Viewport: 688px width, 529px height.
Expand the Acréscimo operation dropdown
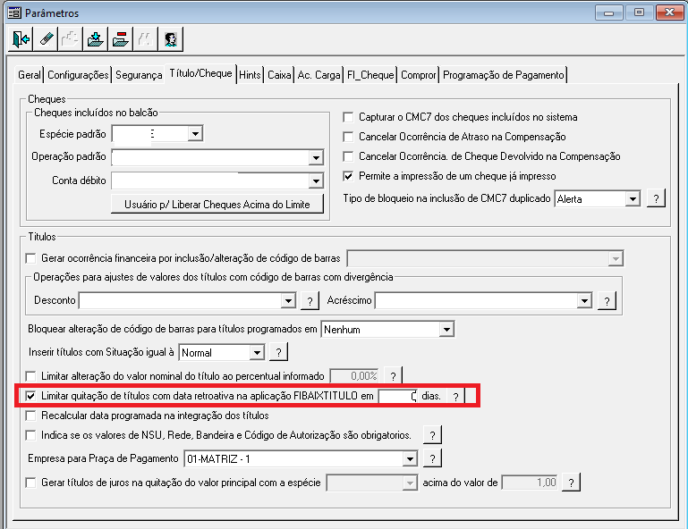(x=584, y=301)
